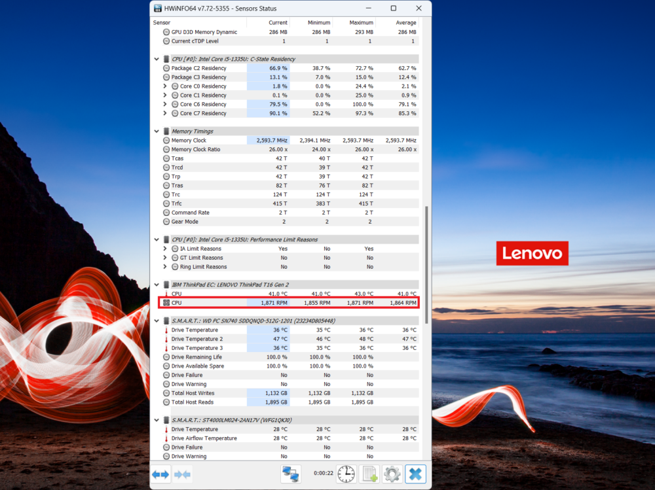Screen dimensions: 655x490
Task: Collapse the Memory Timings section
Action: [157, 131]
